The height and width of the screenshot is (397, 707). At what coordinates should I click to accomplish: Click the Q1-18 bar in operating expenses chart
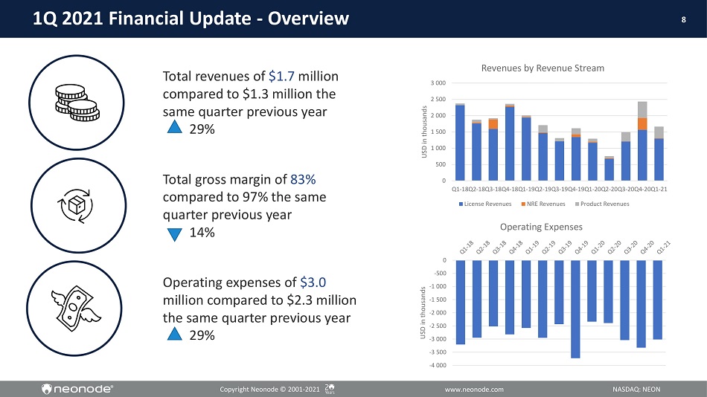tap(461, 303)
